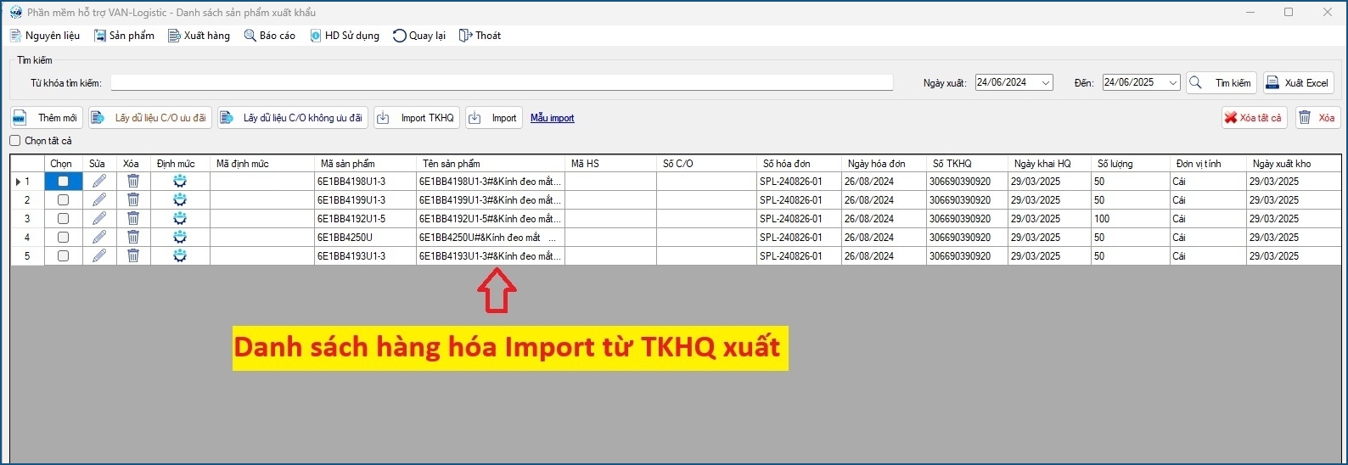
Task: Open the Báo cáo menu
Action: coord(270,36)
